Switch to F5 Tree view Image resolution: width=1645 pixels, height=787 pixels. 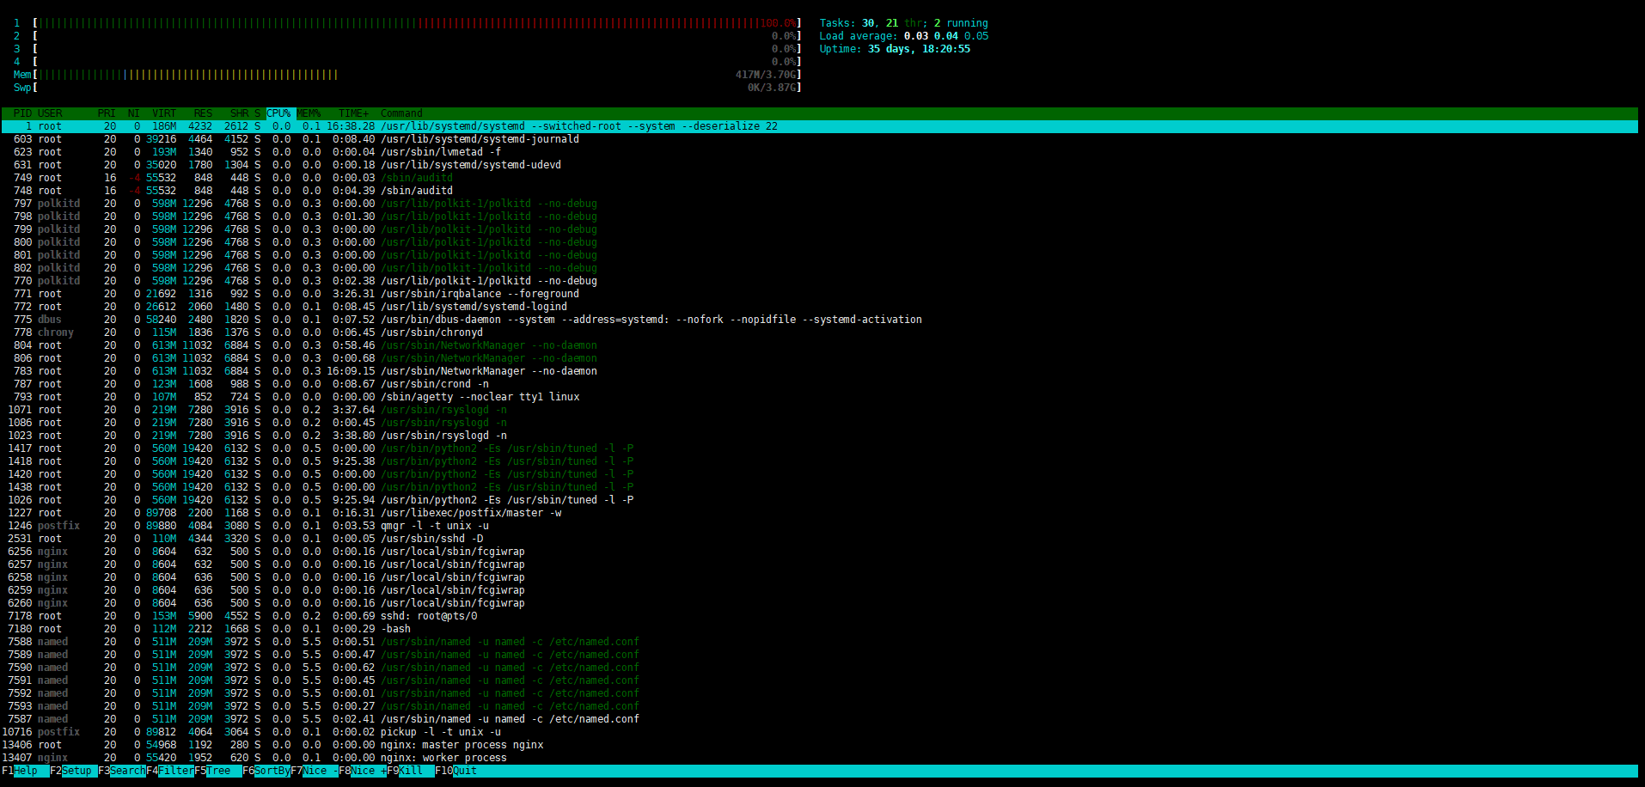pos(218,771)
